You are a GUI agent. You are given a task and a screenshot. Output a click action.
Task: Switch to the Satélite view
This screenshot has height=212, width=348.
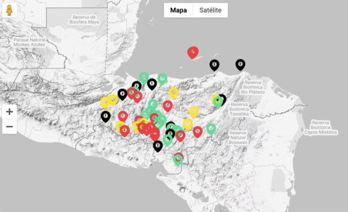210,10
